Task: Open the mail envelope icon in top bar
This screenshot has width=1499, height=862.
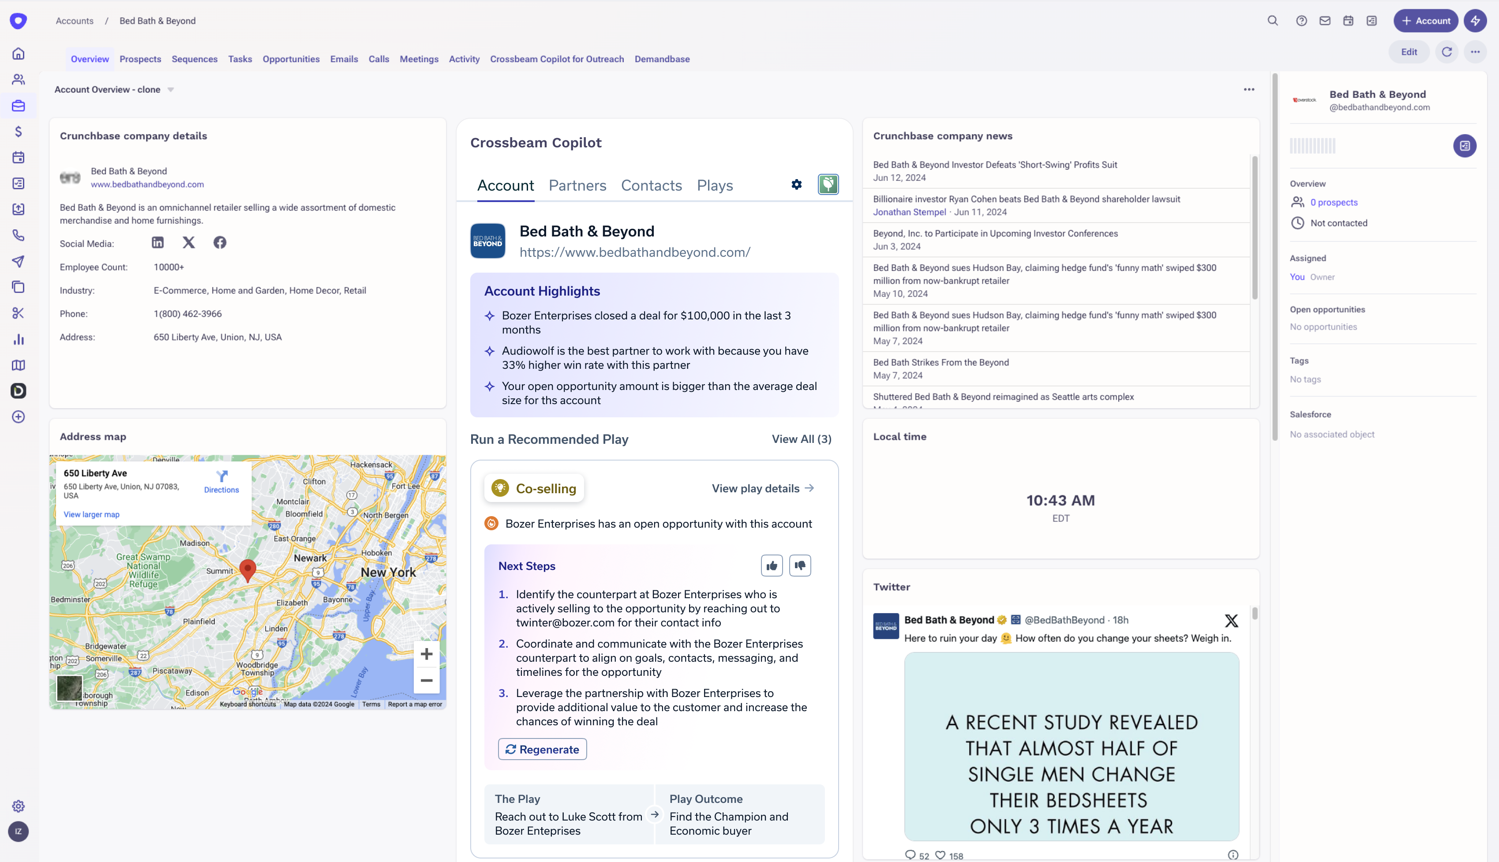Action: click(1325, 21)
